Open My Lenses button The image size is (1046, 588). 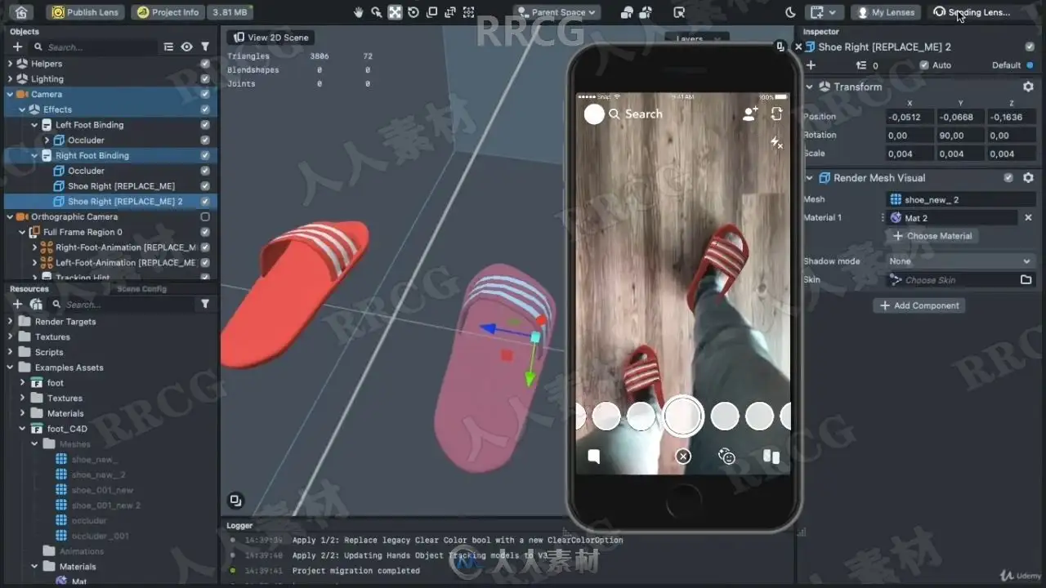click(886, 12)
